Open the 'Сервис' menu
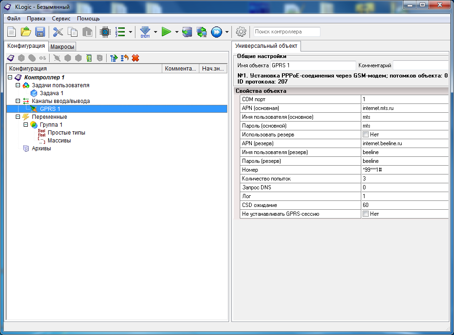 [61, 19]
